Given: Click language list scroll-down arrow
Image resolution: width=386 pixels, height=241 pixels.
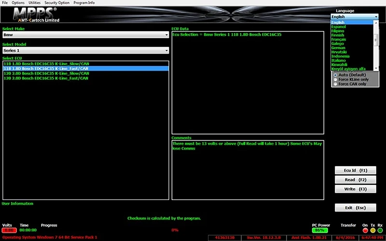Looking at the screenshot, I should tap(376, 68).
